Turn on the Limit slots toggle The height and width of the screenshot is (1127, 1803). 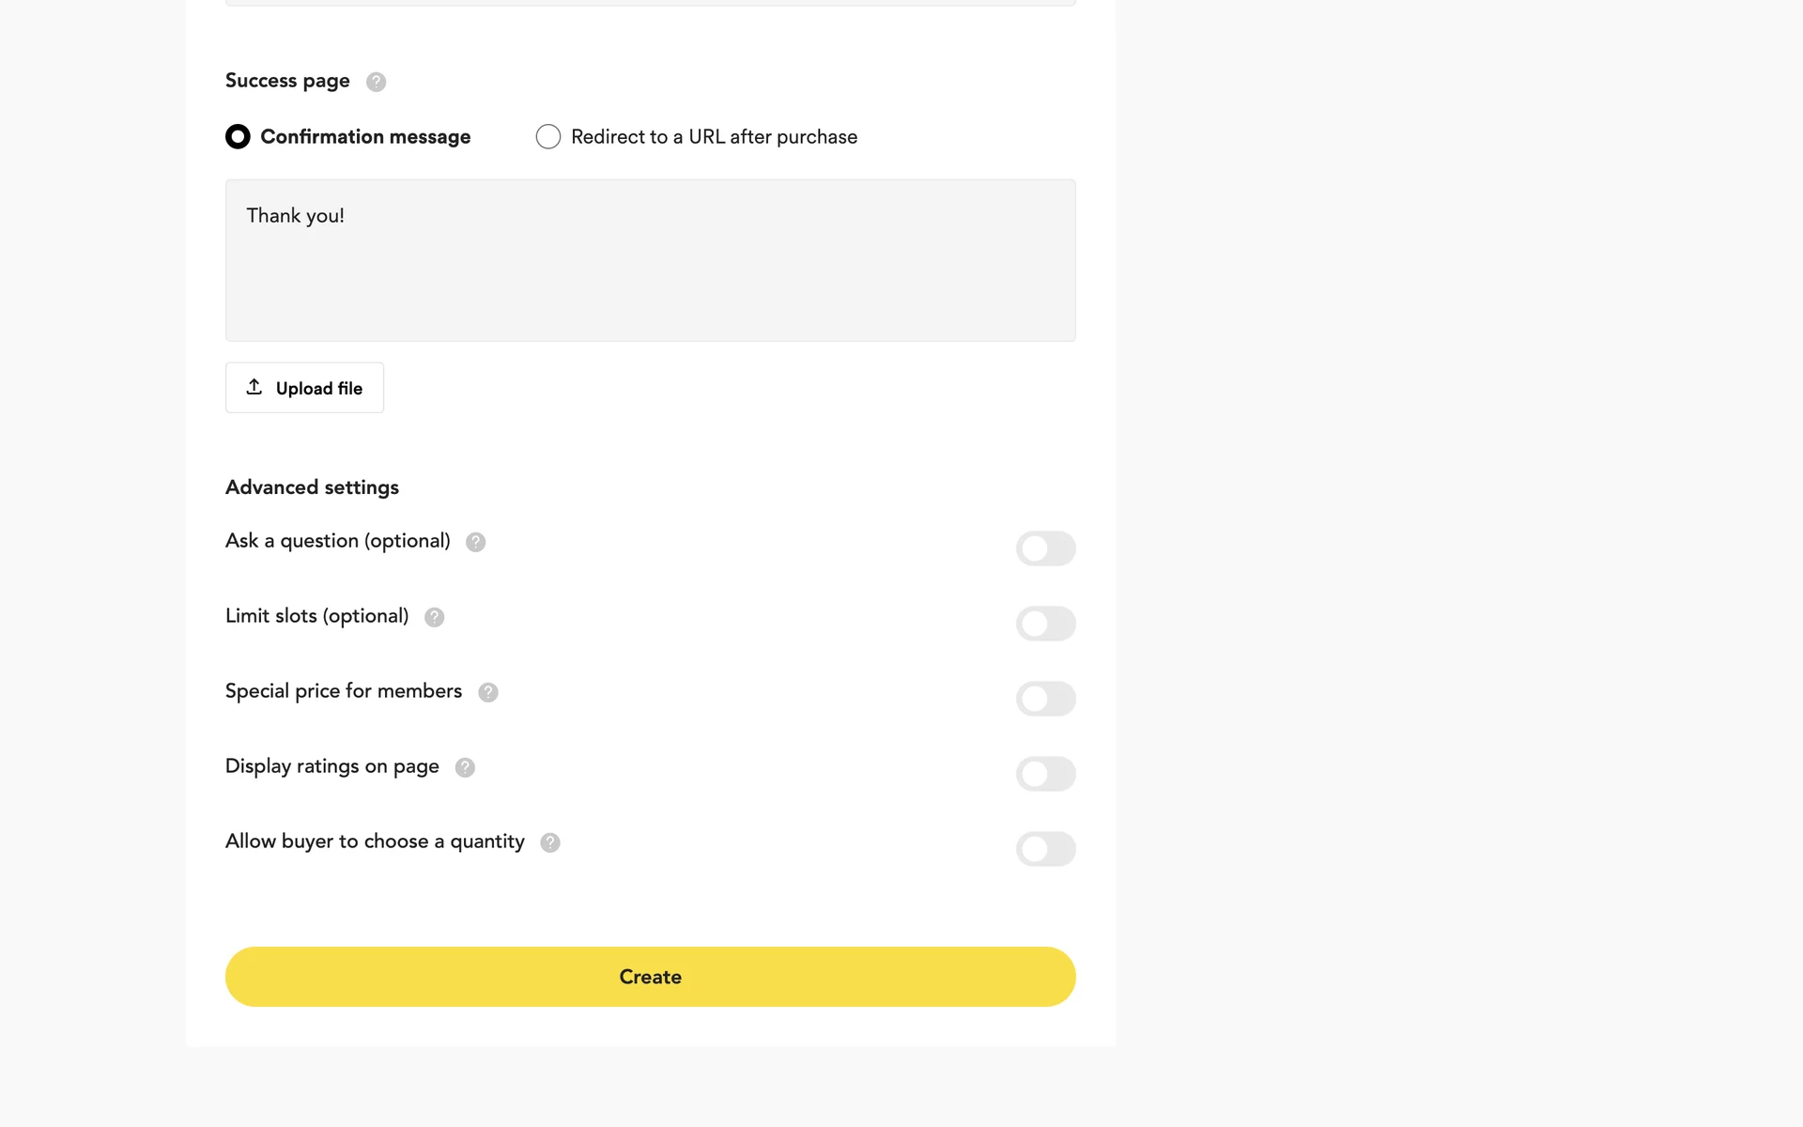tap(1045, 624)
